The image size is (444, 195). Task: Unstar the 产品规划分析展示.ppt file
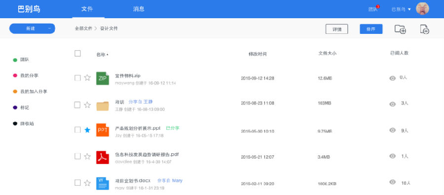pyautogui.click(x=87, y=130)
